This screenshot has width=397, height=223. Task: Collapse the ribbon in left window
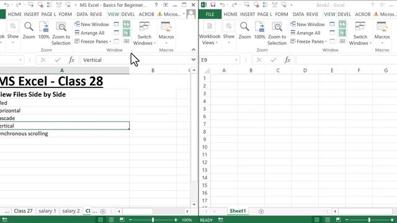pos(194,50)
